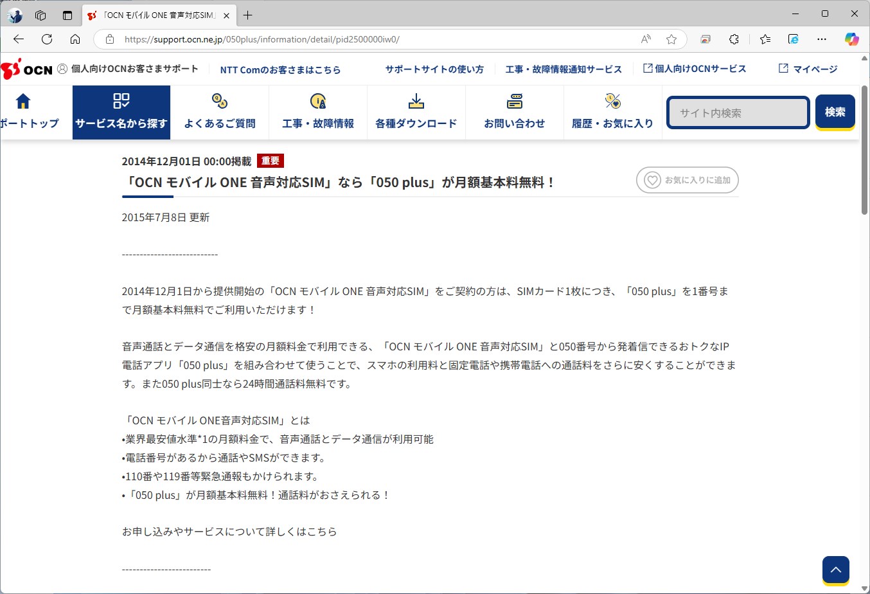Click 「OCN モバイル ONE音声対応SIM」とは text
Image resolution: width=870 pixels, height=594 pixels.
216,420
